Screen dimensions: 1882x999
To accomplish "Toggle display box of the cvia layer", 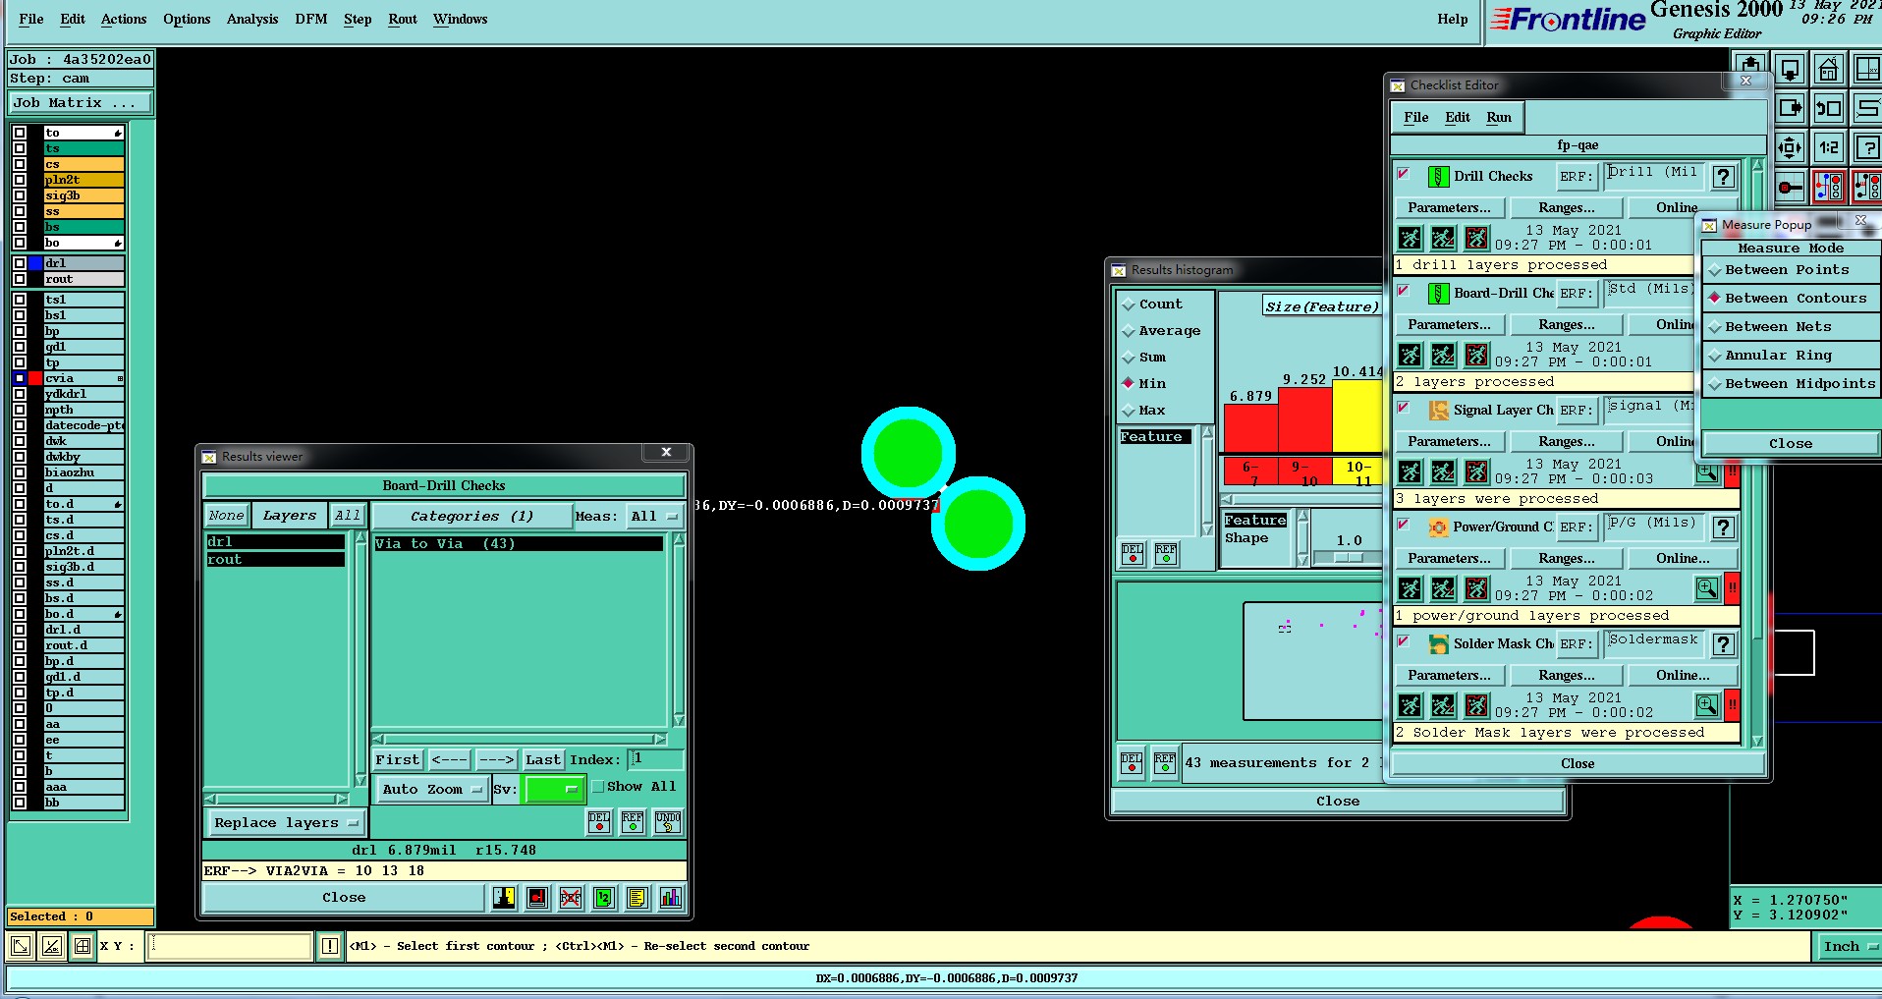I will click(x=20, y=378).
